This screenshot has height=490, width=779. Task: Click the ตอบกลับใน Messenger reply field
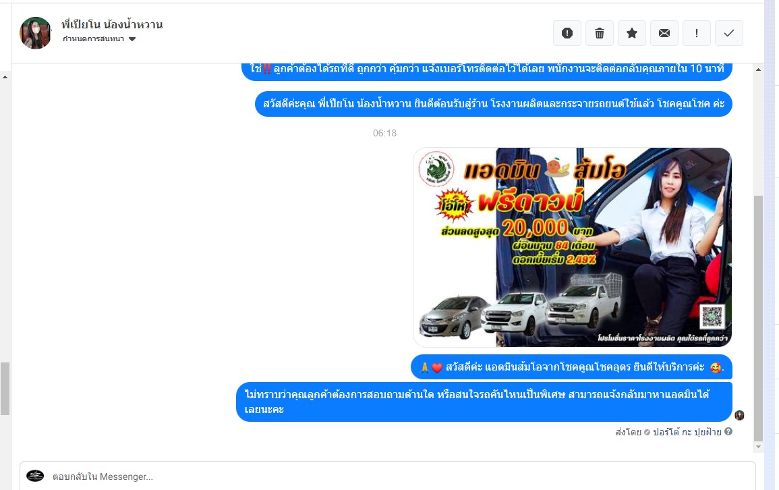click(x=388, y=476)
